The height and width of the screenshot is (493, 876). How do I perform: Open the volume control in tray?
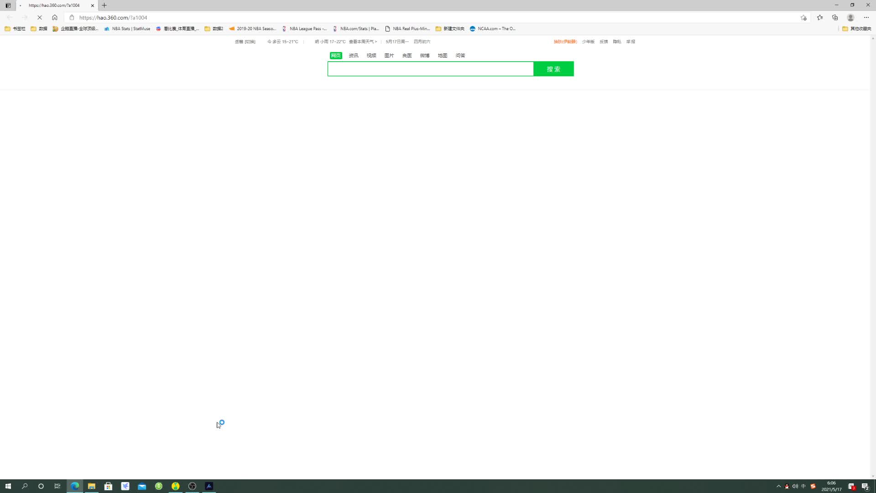pos(795,486)
